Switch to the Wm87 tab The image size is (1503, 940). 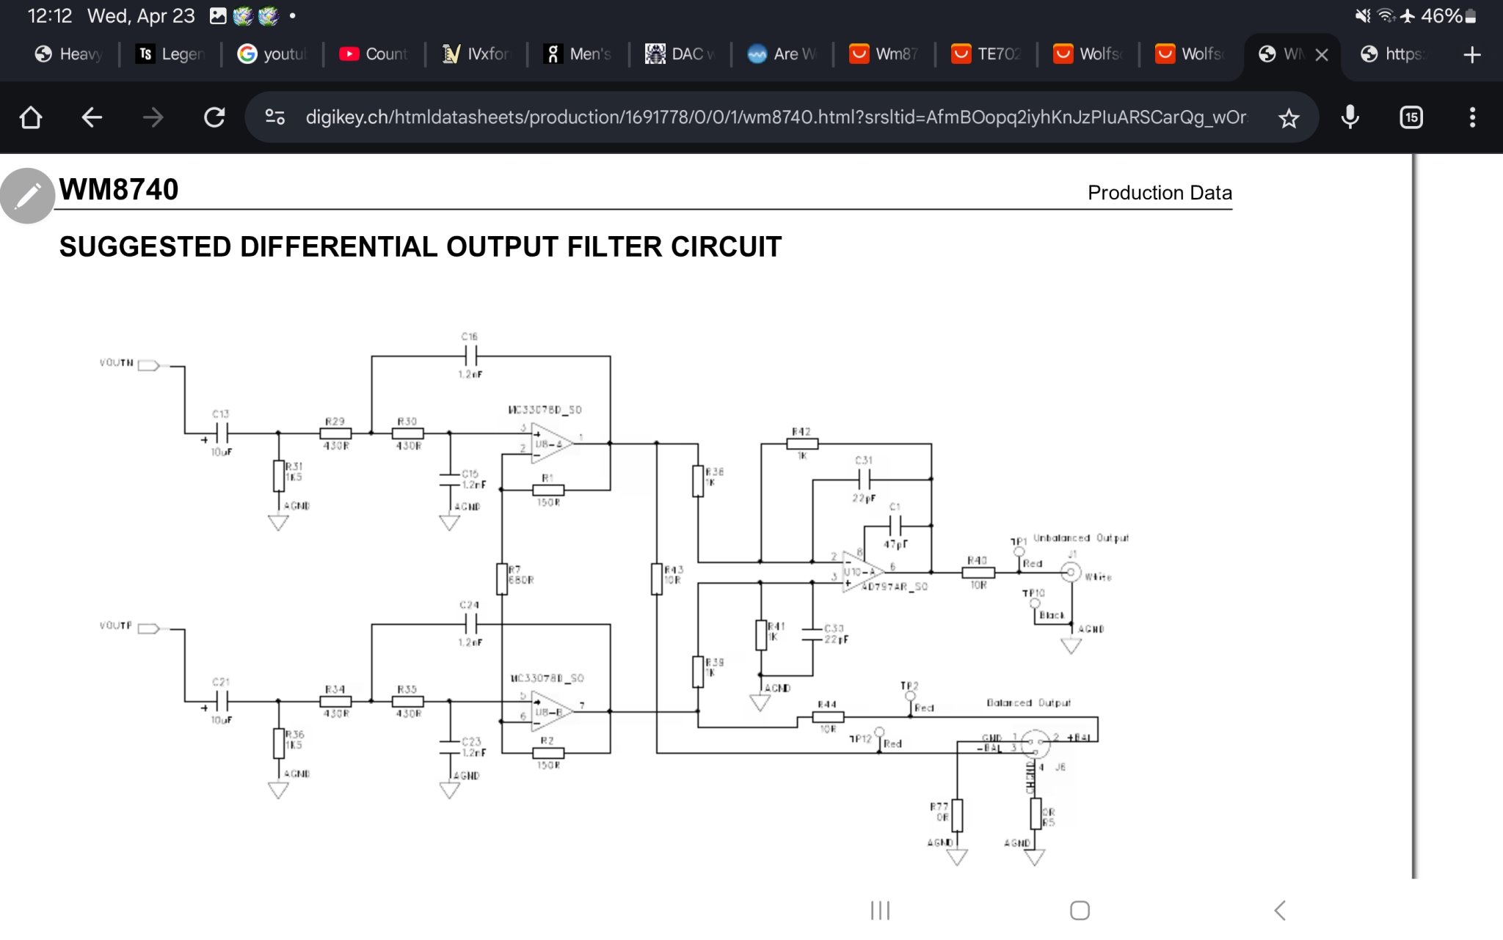(885, 54)
